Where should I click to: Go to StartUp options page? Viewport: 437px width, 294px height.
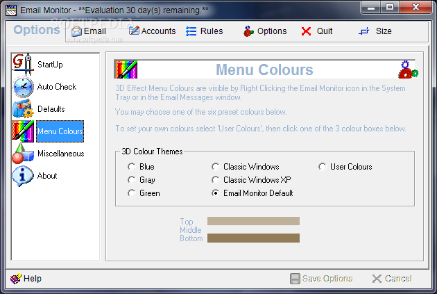(50, 65)
